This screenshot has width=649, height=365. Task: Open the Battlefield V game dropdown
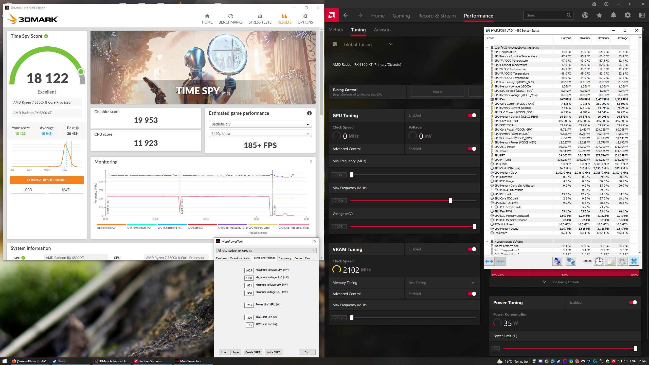coord(260,124)
